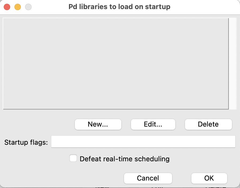Add a library with the New... button
The image size is (240, 188).
[98, 124]
